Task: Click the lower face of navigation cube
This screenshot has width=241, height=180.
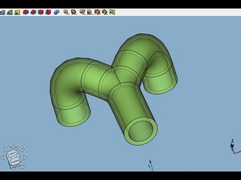Action: (16, 161)
